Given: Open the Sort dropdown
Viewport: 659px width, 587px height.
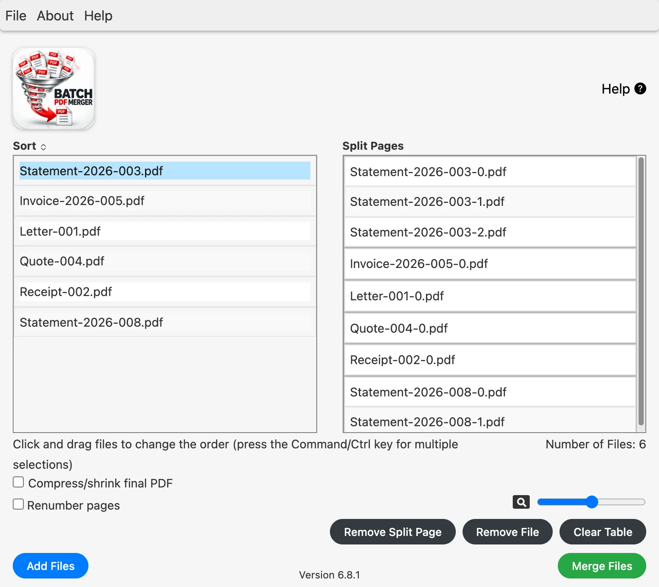Looking at the screenshot, I should [30, 146].
